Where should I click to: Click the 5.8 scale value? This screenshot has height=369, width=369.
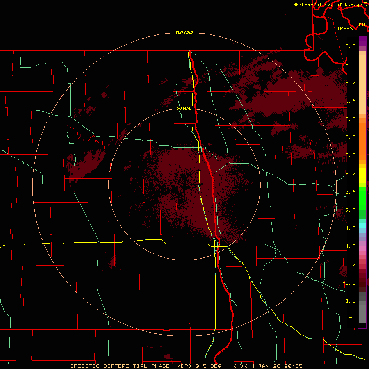351,137
